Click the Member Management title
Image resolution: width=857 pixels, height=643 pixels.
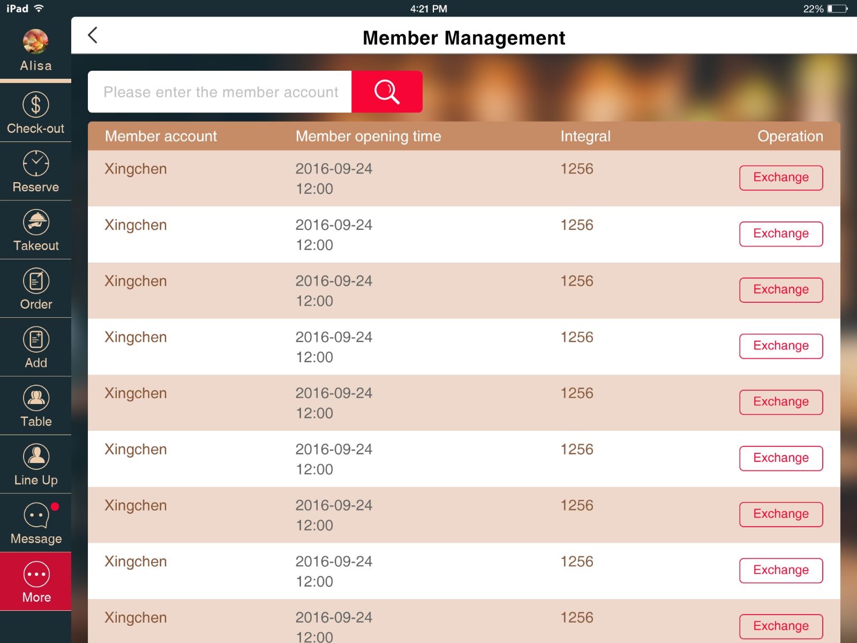tap(464, 38)
